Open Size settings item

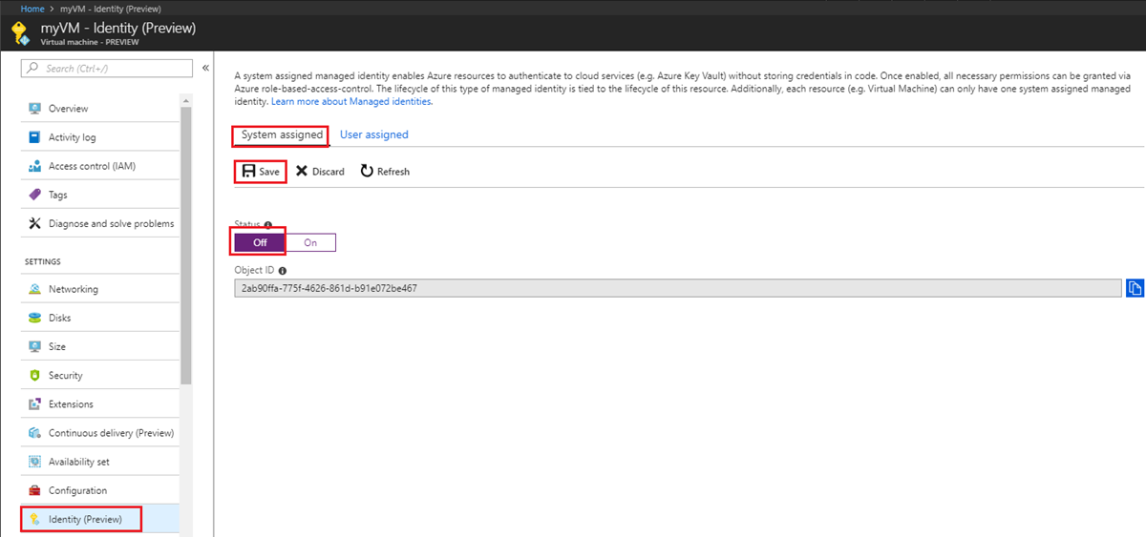click(x=100, y=346)
